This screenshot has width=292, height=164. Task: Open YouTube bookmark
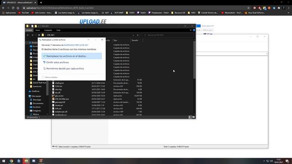pyautogui.click(x=24, y=13)
